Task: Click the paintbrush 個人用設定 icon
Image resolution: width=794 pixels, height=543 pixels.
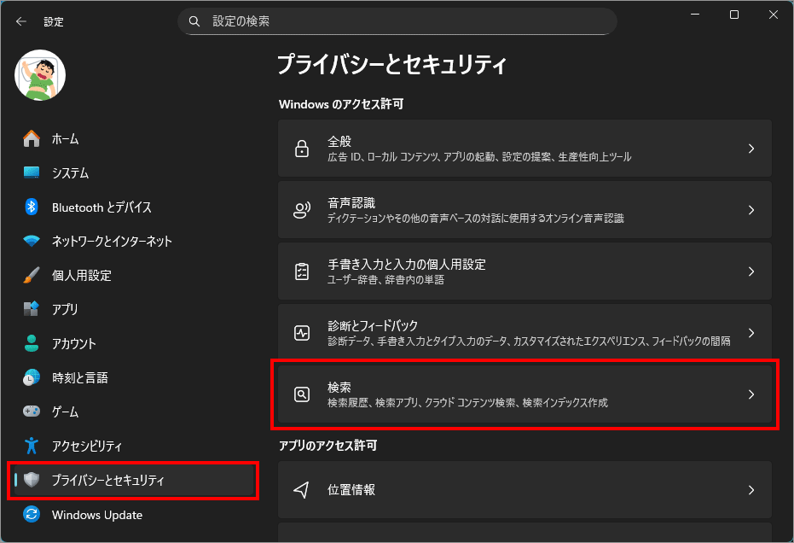Action: pos(32,275)
